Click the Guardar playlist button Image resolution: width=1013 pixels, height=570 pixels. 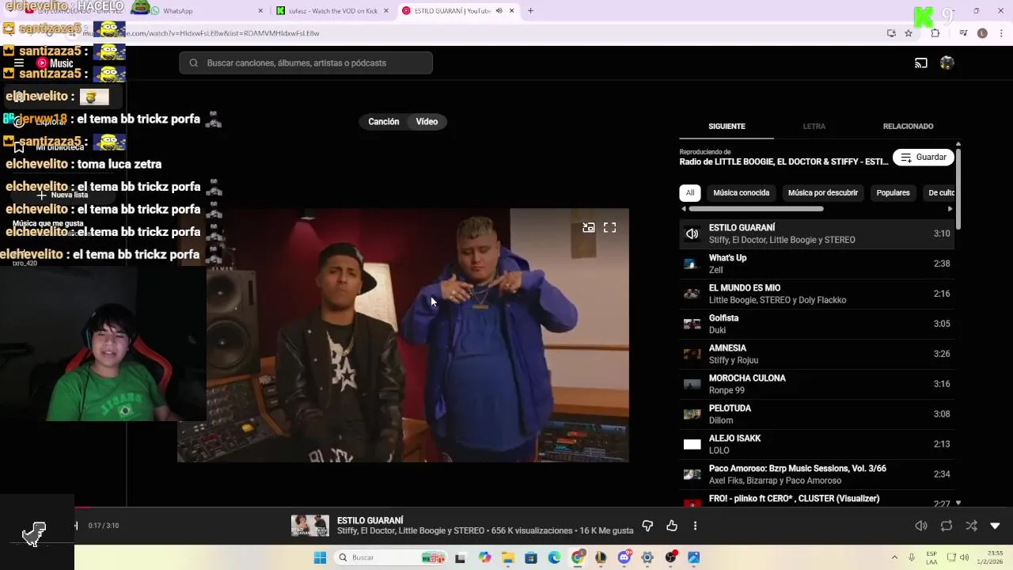[x=923, y=158]
